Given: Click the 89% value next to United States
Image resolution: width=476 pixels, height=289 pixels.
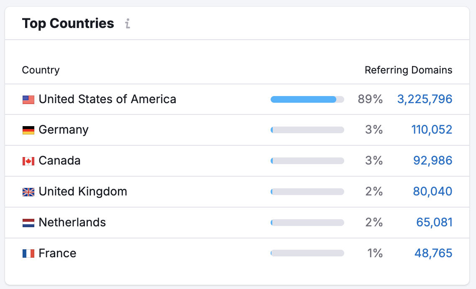Looking at the screenshot, I should point(370,99).
